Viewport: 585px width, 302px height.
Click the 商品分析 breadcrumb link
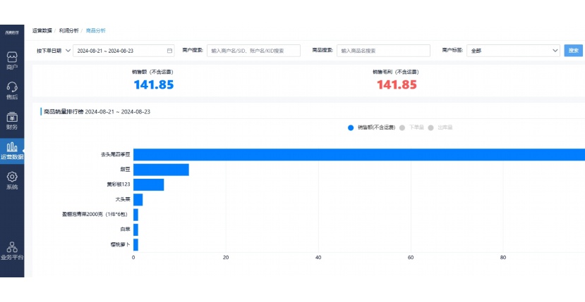coord(95,31)
